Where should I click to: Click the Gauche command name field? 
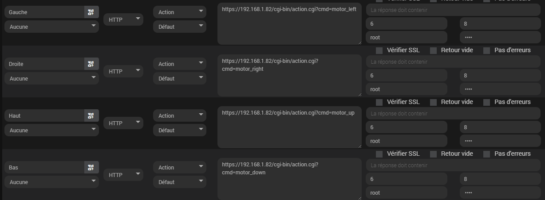[44, 12]
